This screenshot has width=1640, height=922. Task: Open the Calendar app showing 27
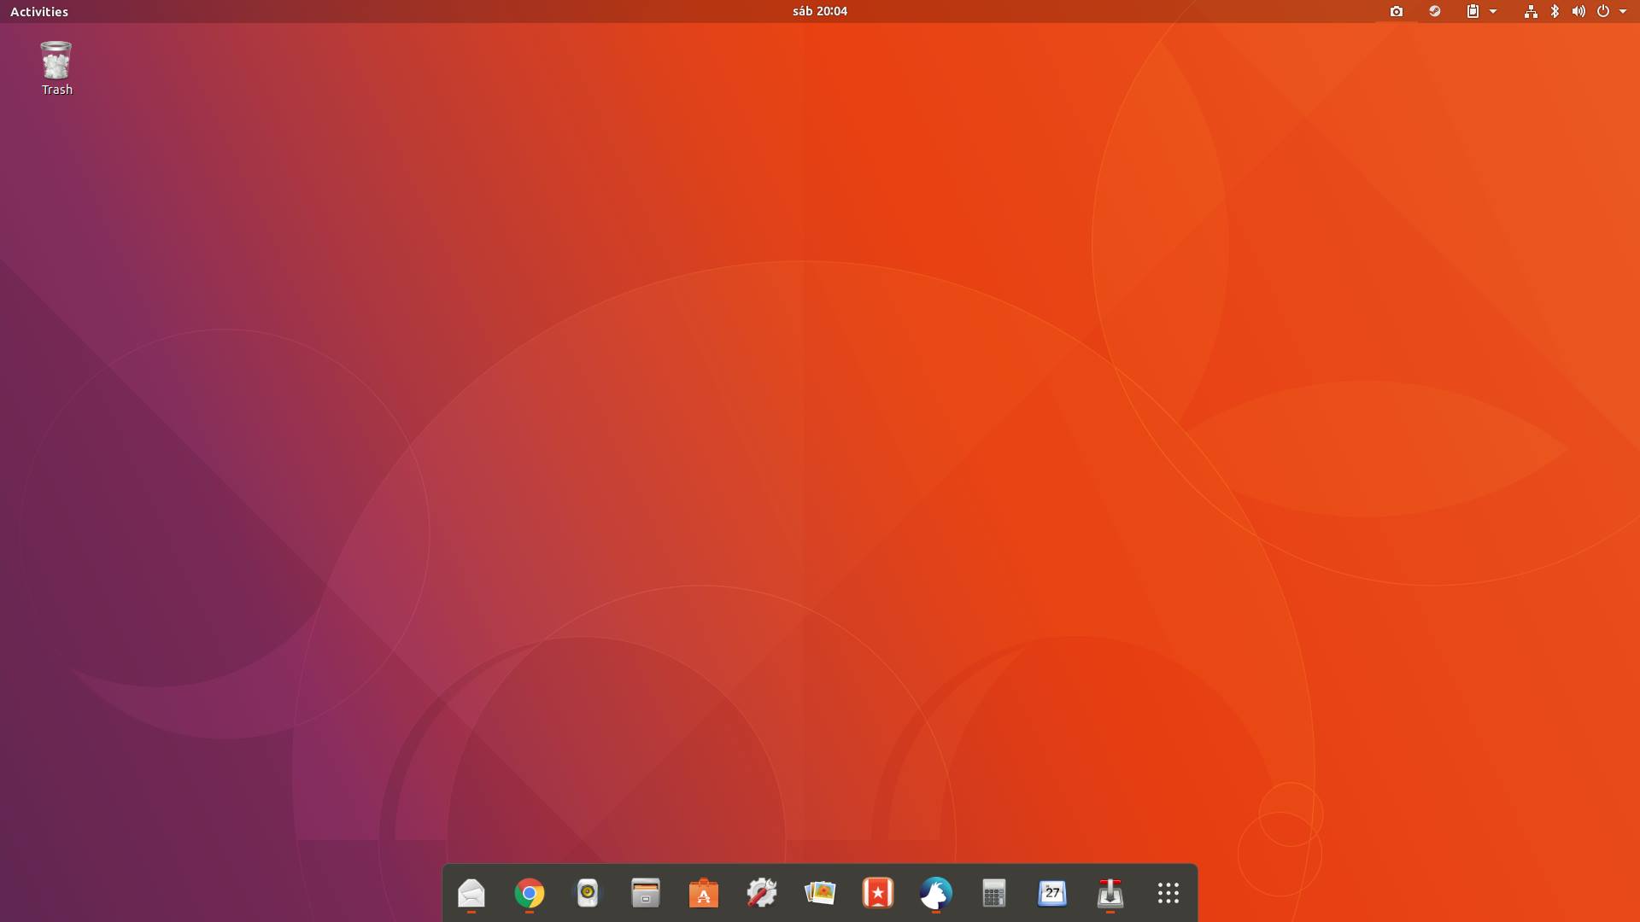click(1052, 893)
